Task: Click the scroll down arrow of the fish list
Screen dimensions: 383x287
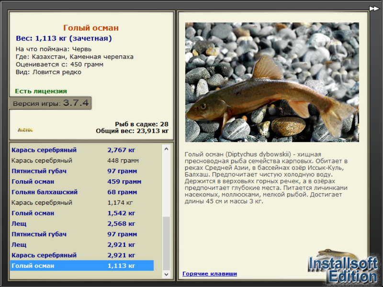Action: [x=166, y=274]
